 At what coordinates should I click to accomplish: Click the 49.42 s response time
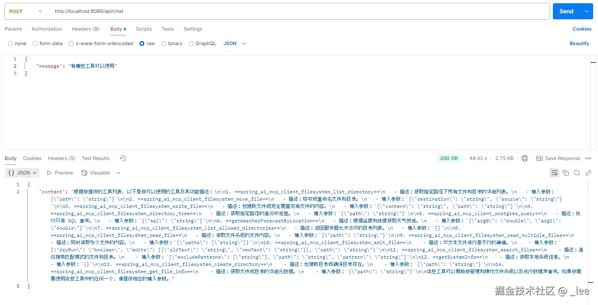coord(478,158)
